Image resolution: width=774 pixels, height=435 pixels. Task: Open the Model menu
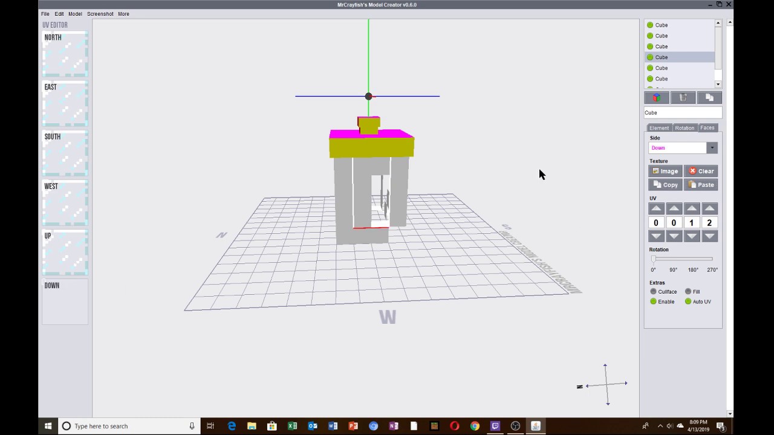(75, 14)
